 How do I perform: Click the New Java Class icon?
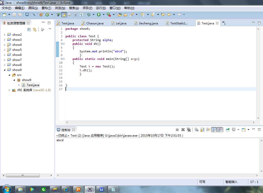(47, 15)
